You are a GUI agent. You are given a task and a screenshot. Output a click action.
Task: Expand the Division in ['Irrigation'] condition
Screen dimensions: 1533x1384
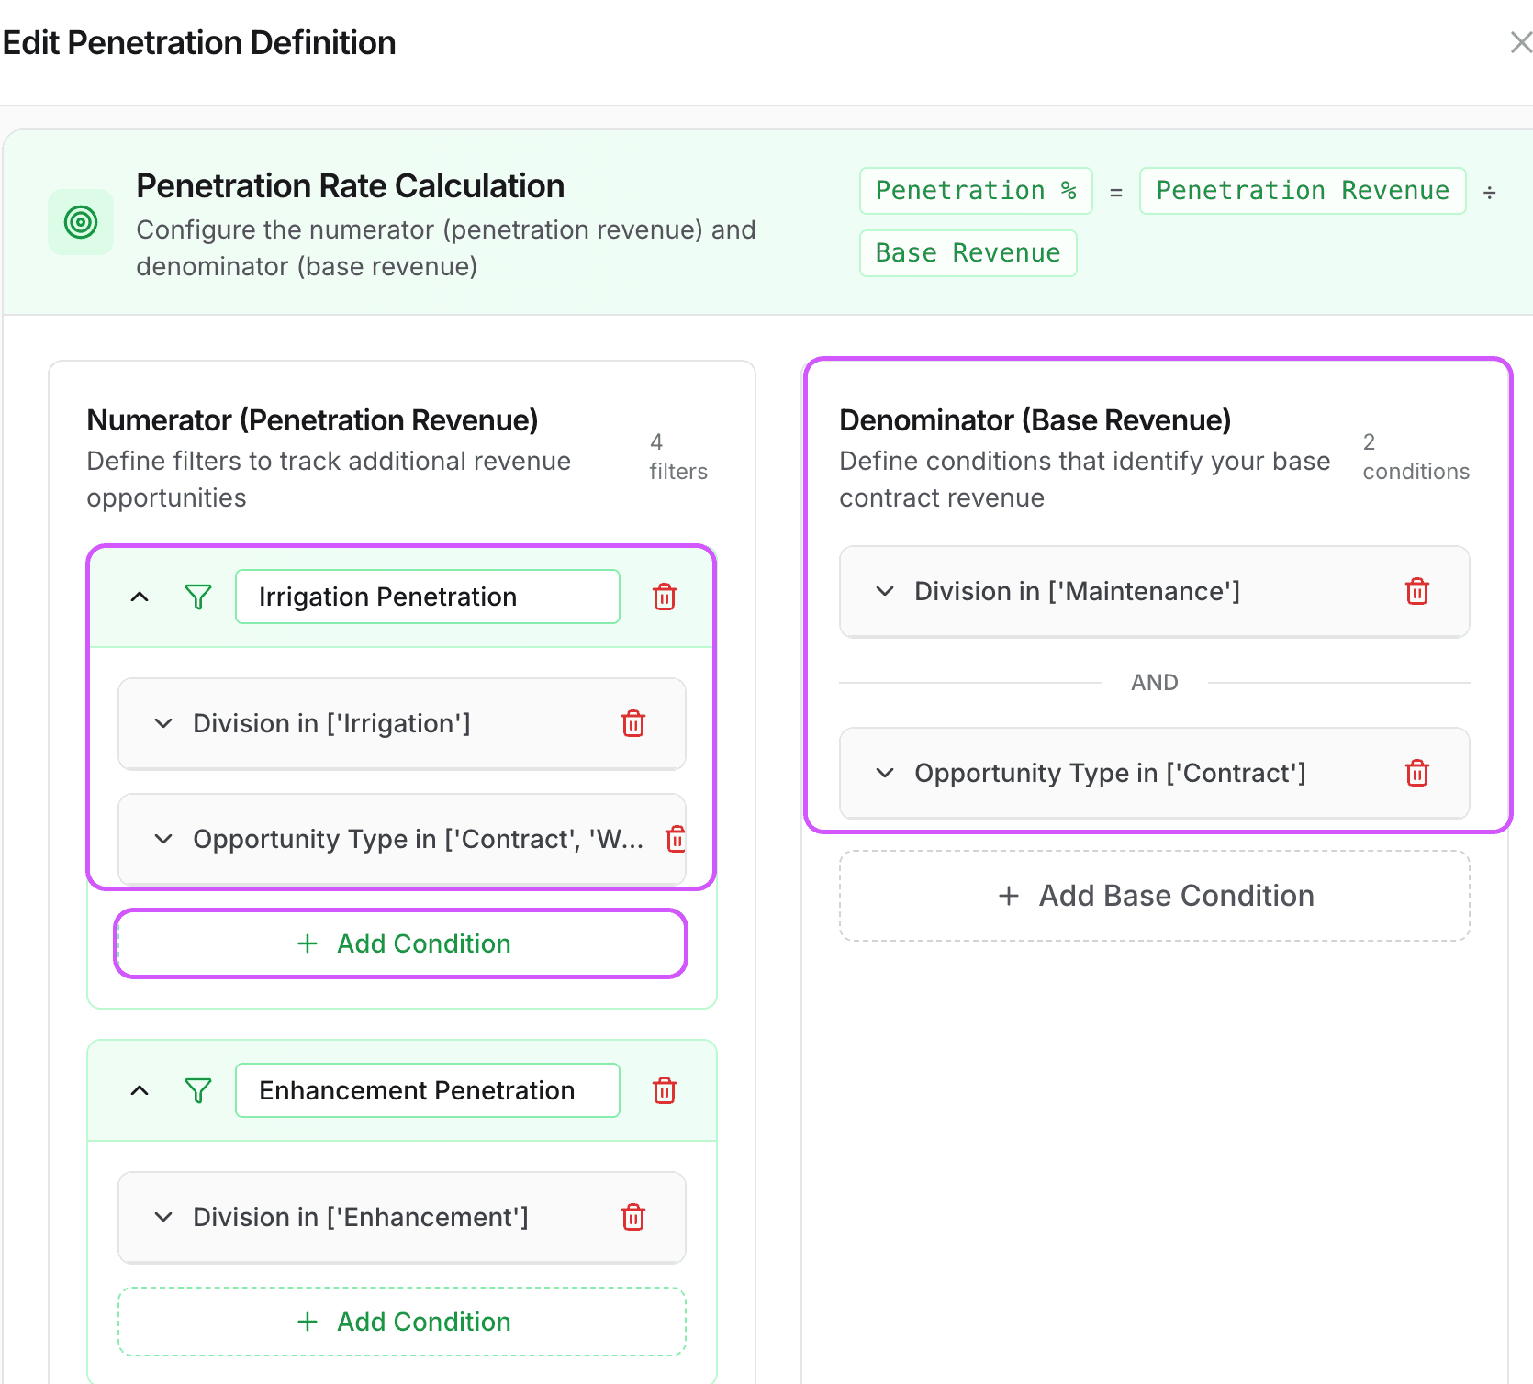(163, 723)
